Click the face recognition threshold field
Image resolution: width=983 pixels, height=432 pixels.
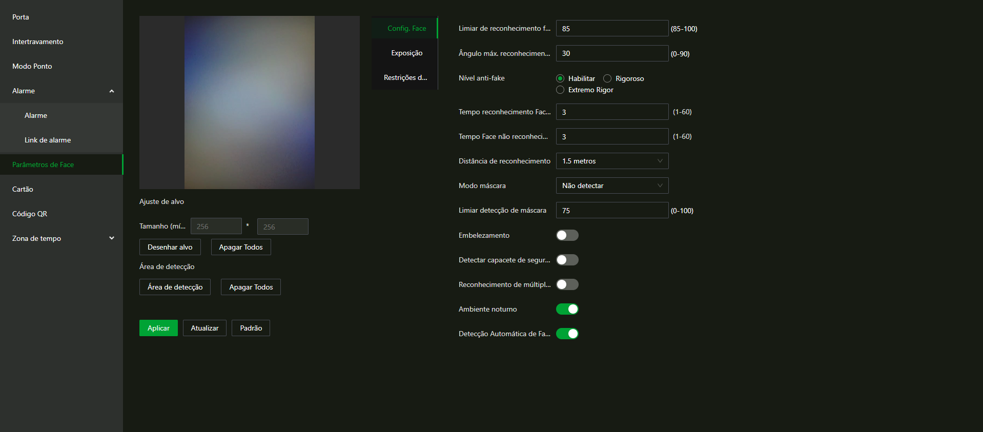[612, 28]
